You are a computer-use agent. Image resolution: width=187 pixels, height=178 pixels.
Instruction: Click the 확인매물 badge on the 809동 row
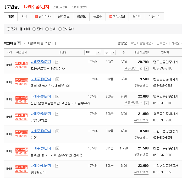(21, 100)
